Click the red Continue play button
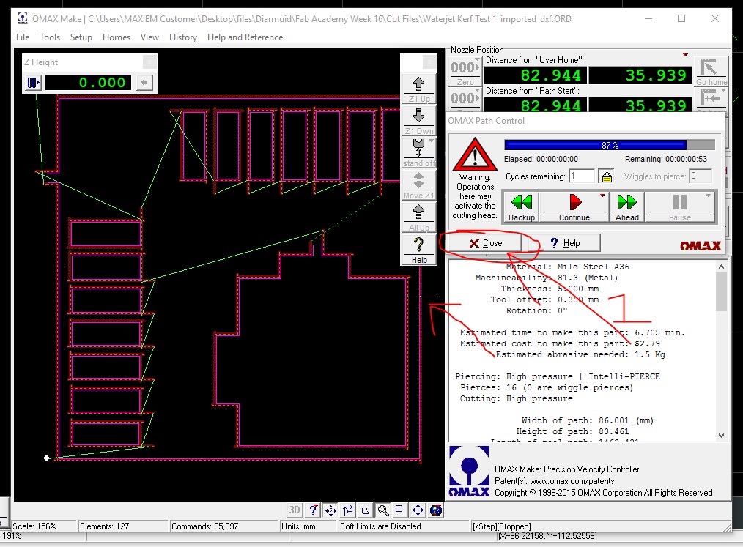This screenshot has width=743, height=547. 574,207
